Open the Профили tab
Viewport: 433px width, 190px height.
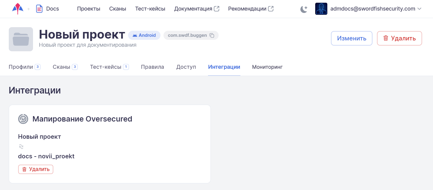(x=21, y=67)
